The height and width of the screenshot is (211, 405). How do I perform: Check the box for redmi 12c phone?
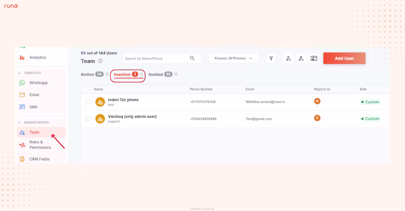click(x=89, y=102)
